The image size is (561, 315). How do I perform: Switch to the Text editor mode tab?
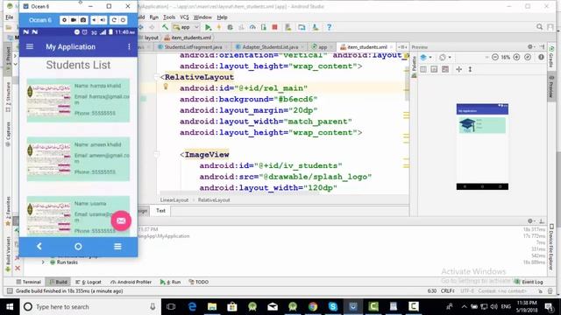pyautogui.click(x=160, y=211)
